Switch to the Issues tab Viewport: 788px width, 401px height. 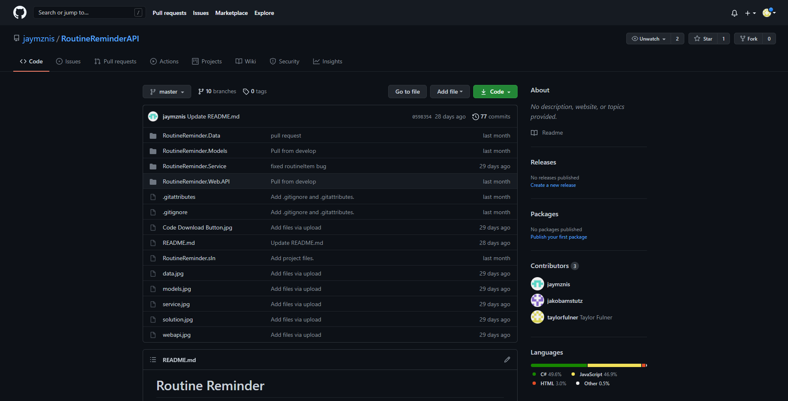click(x=68, y=61)
